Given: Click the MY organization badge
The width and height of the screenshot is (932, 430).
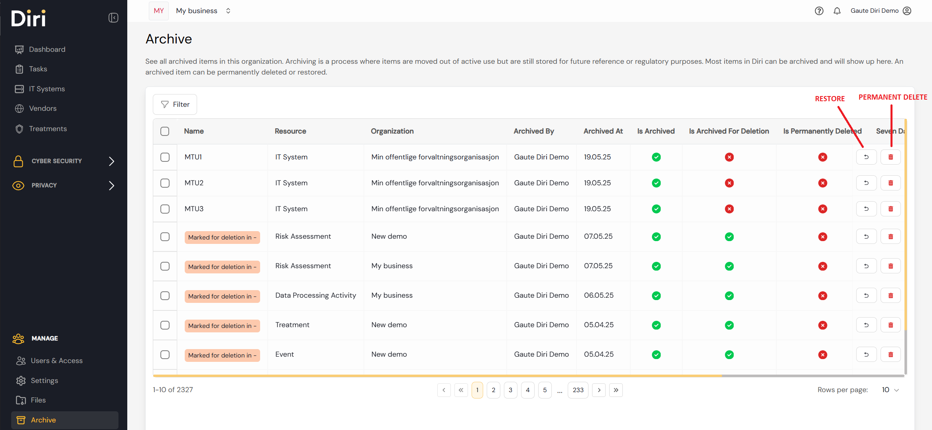Looking at the screenshot, I should pos(159,11).
